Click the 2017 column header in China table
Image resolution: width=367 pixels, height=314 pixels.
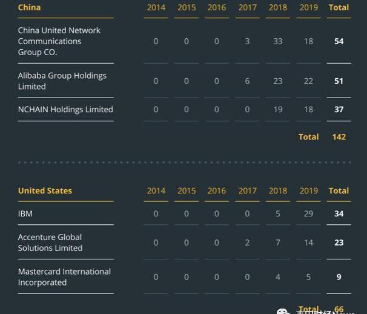point(247,7)
